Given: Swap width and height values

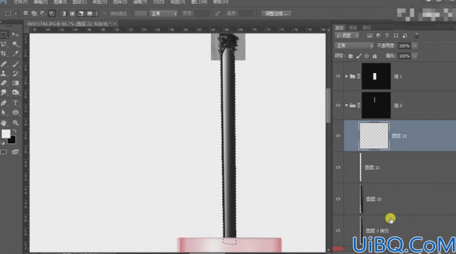Looking at the screenshot, I should (217, 14).
